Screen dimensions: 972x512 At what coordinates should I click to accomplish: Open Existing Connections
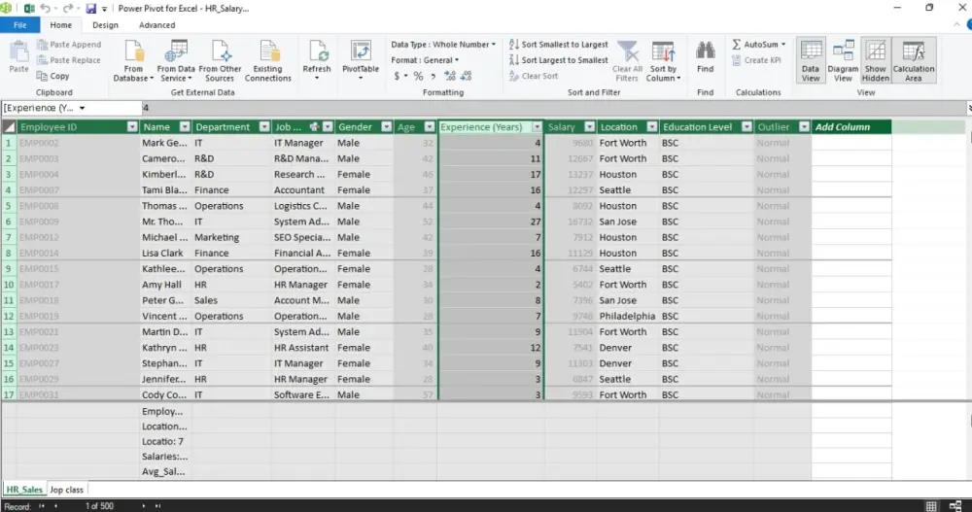pos(268,61)
